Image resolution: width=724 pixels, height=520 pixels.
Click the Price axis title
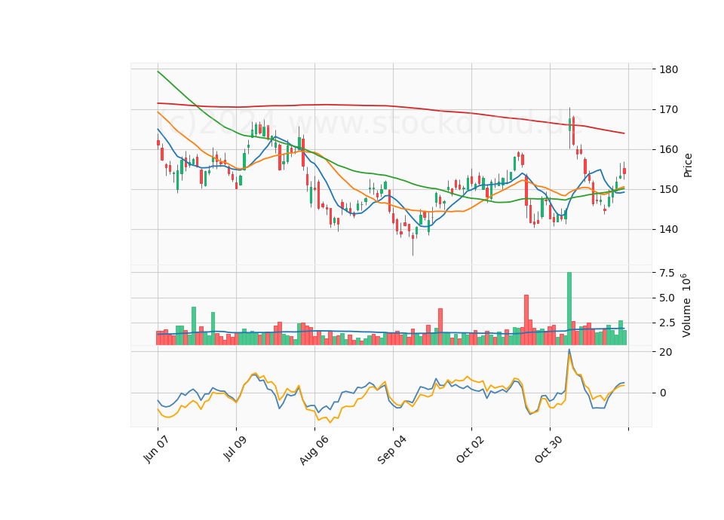[x=688, y=165]
